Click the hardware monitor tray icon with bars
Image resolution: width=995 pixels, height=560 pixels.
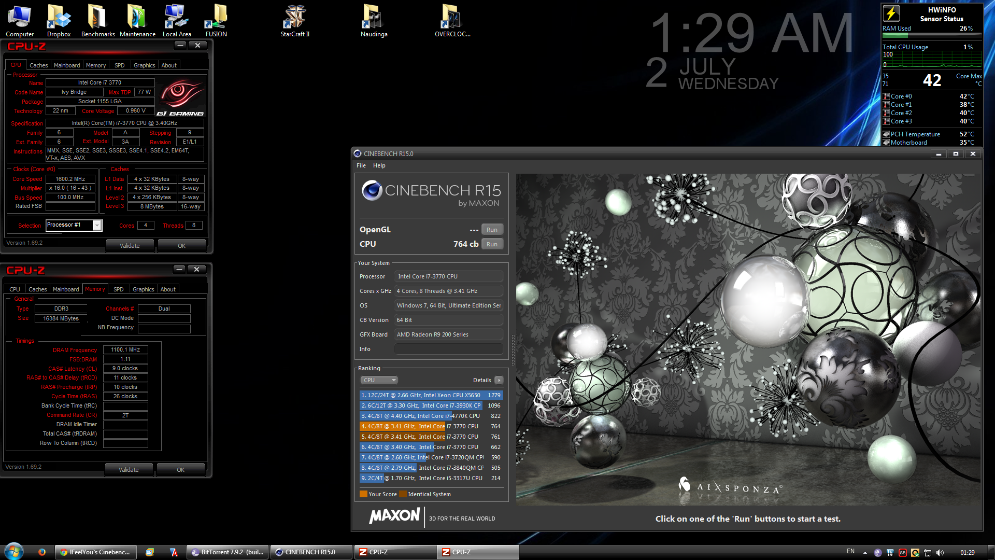click(890, 553)
